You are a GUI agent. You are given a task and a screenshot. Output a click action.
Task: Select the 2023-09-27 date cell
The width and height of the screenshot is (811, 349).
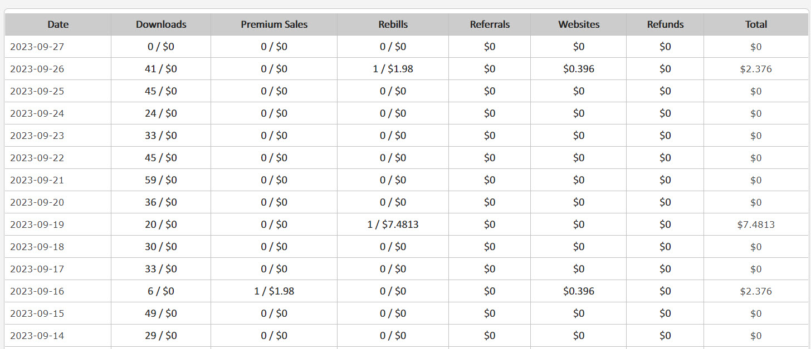click(x=58, y=47)
